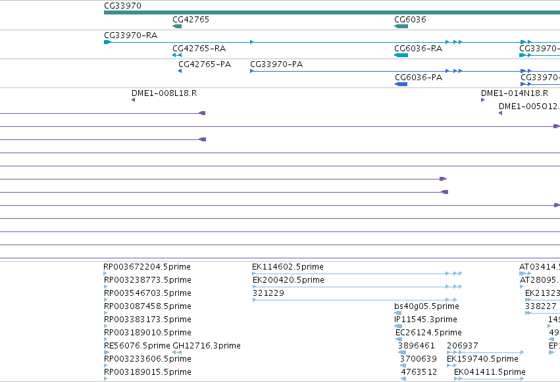
Task: Select the DME1-014N18.R arrow marker
Action: pos(483,100)
